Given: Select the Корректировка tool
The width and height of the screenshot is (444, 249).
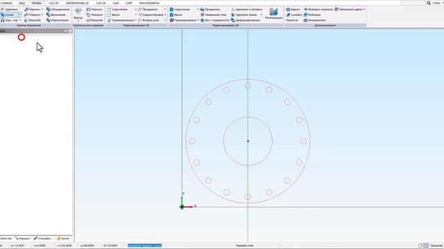Looking at the screenshot, I should [x=151, y=15].
